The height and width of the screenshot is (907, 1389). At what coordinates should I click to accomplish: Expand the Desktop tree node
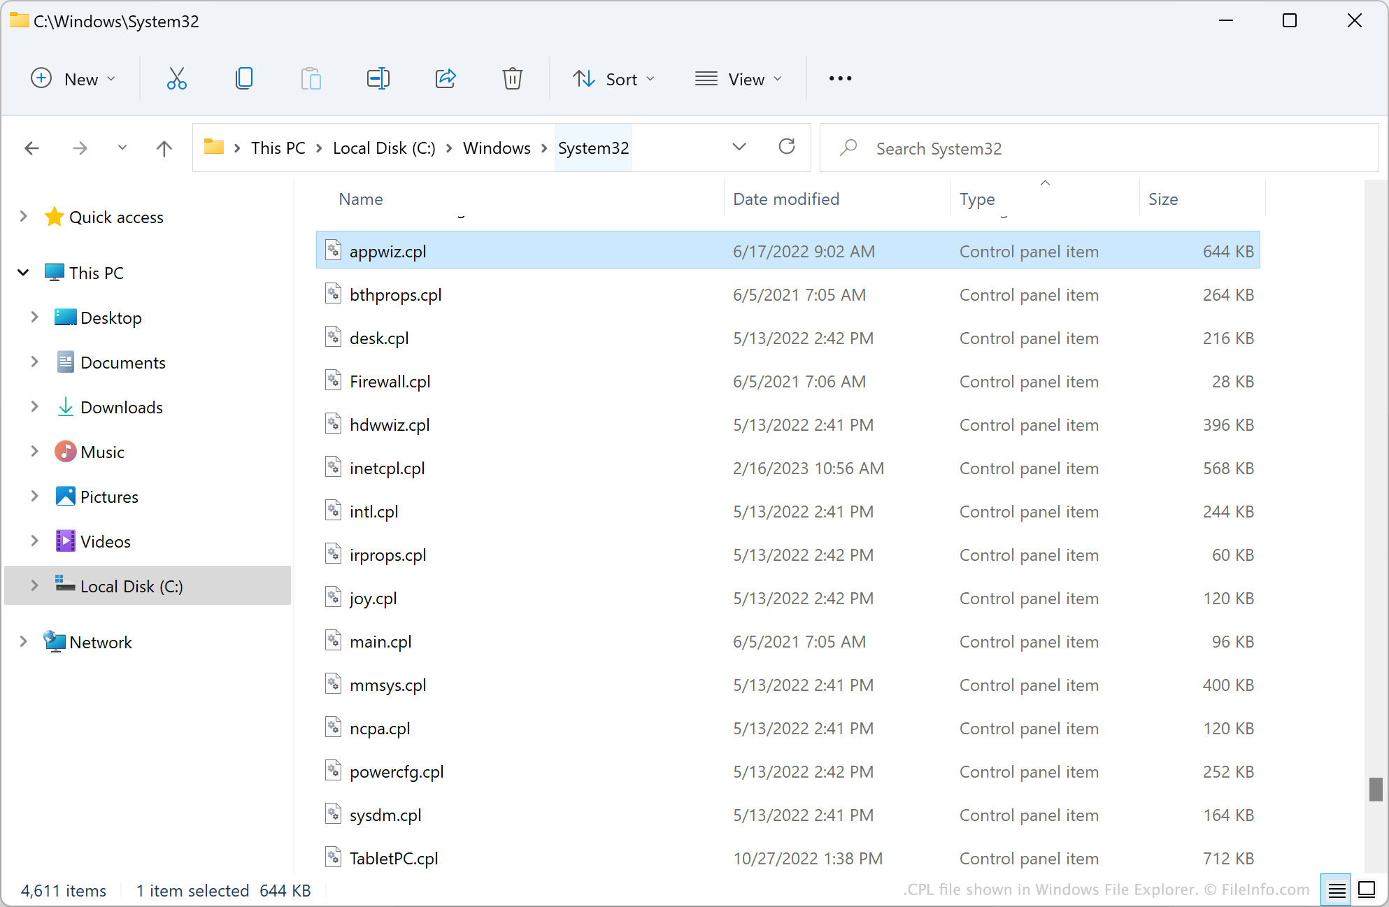tap(34, 317)
